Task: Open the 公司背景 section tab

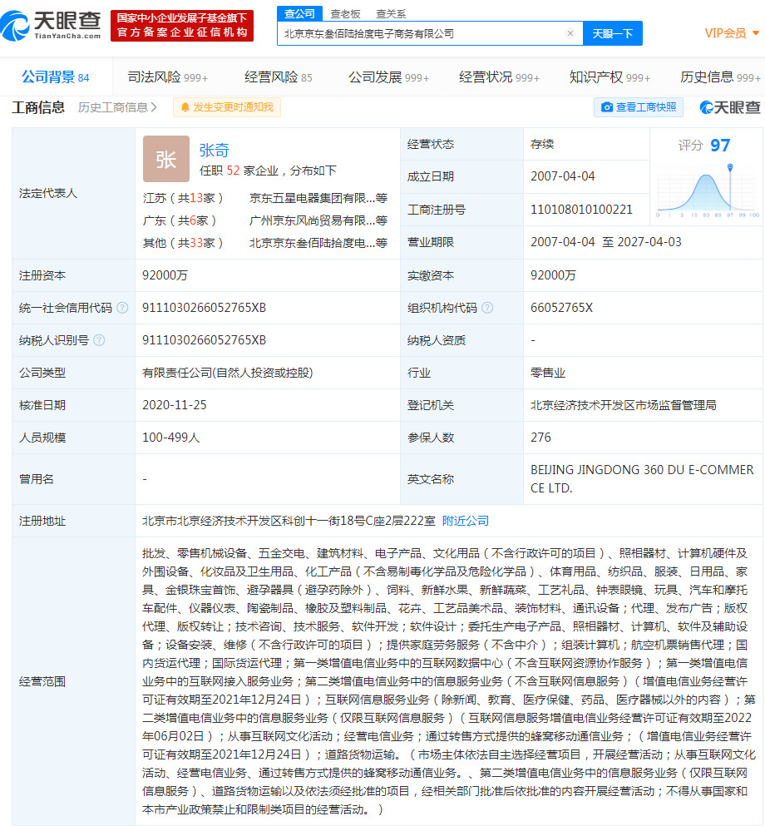Action: coord(55,77)
